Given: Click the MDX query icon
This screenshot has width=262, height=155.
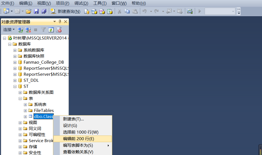Looking at the screenshot, I should [x=94, y=11].
